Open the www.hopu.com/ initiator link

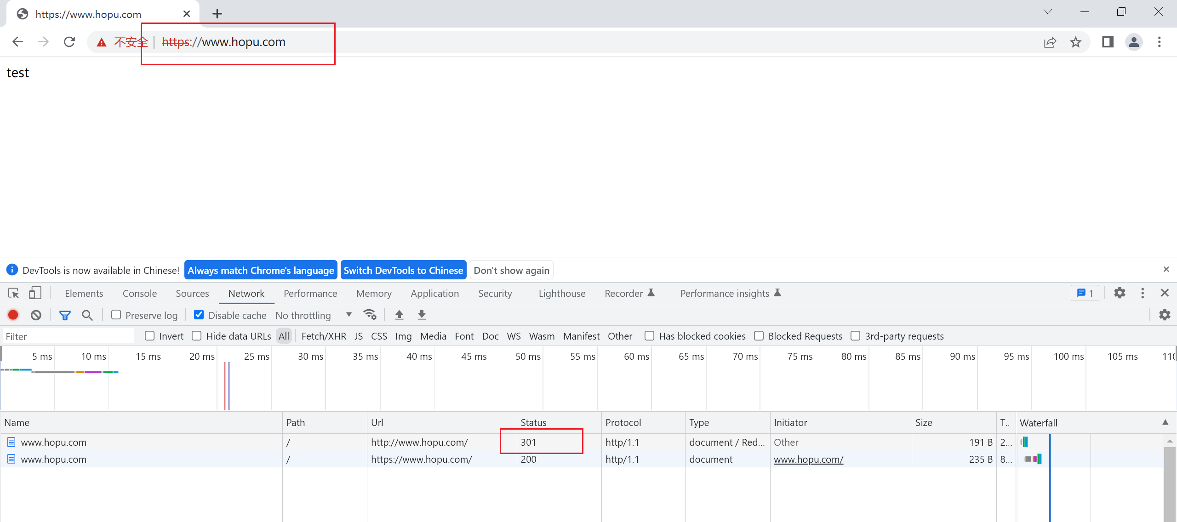(x=808, y=459)
